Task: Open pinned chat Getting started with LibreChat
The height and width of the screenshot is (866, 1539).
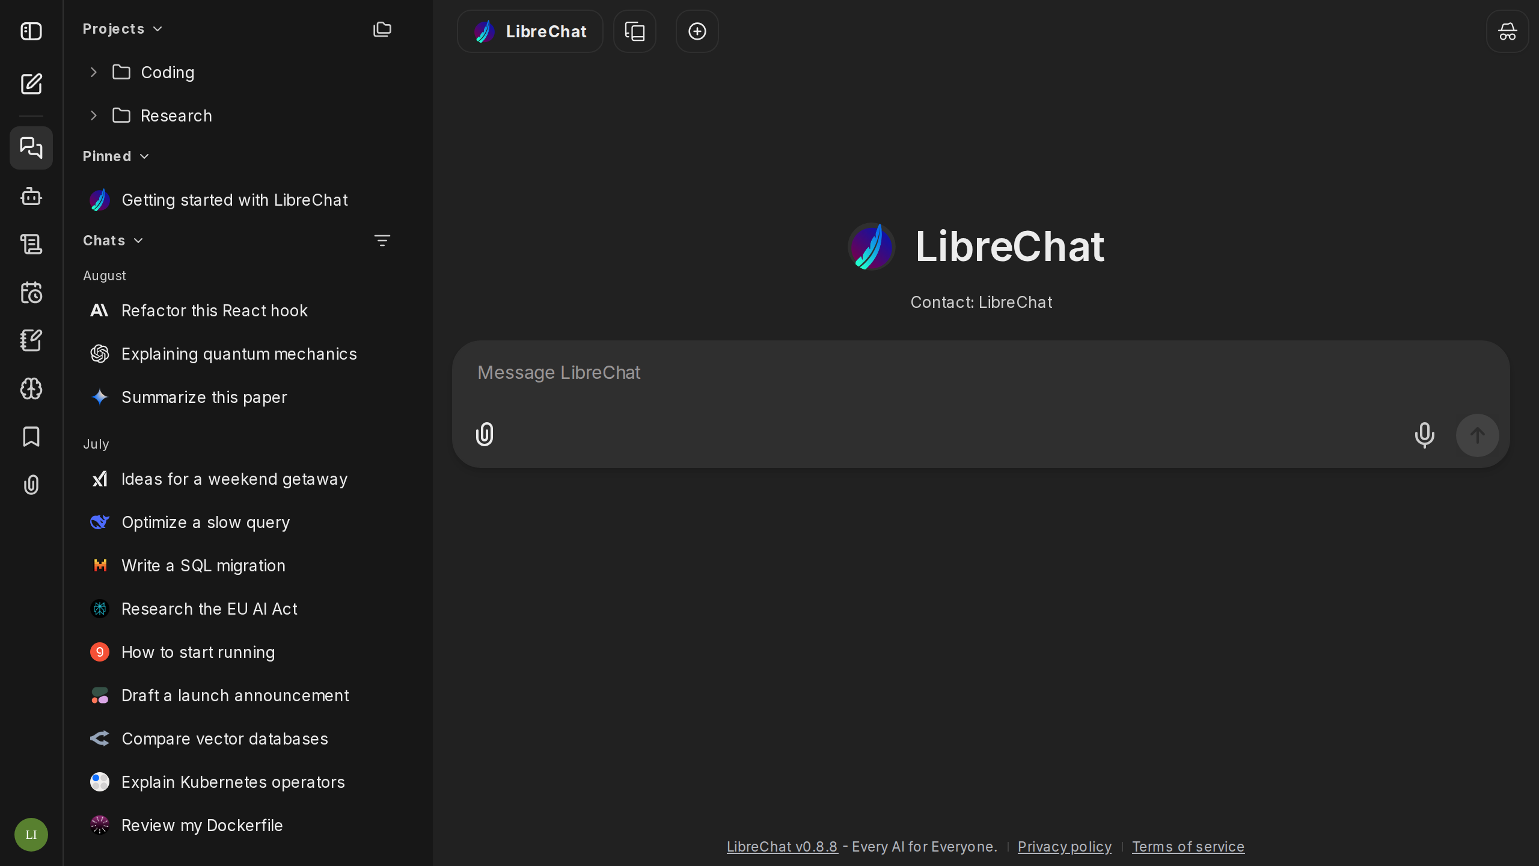Action: point(240,200)
